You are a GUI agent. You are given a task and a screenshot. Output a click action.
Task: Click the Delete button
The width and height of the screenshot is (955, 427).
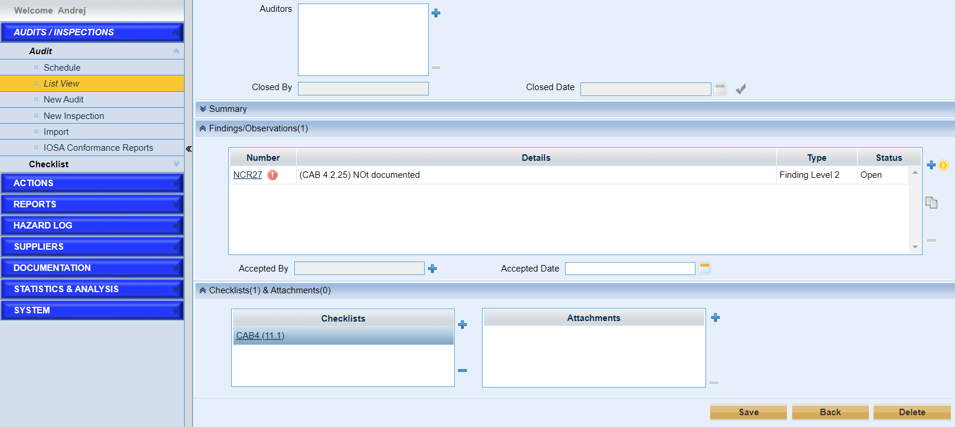[912, 412]
